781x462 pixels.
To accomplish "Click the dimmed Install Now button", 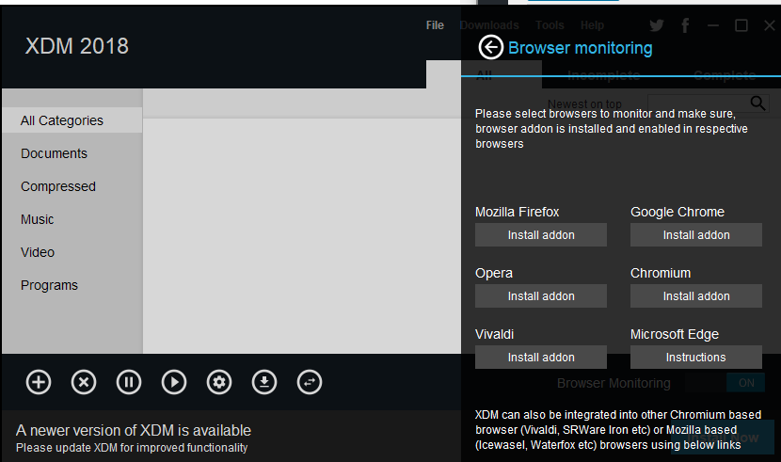I will [x=723, y=438].
